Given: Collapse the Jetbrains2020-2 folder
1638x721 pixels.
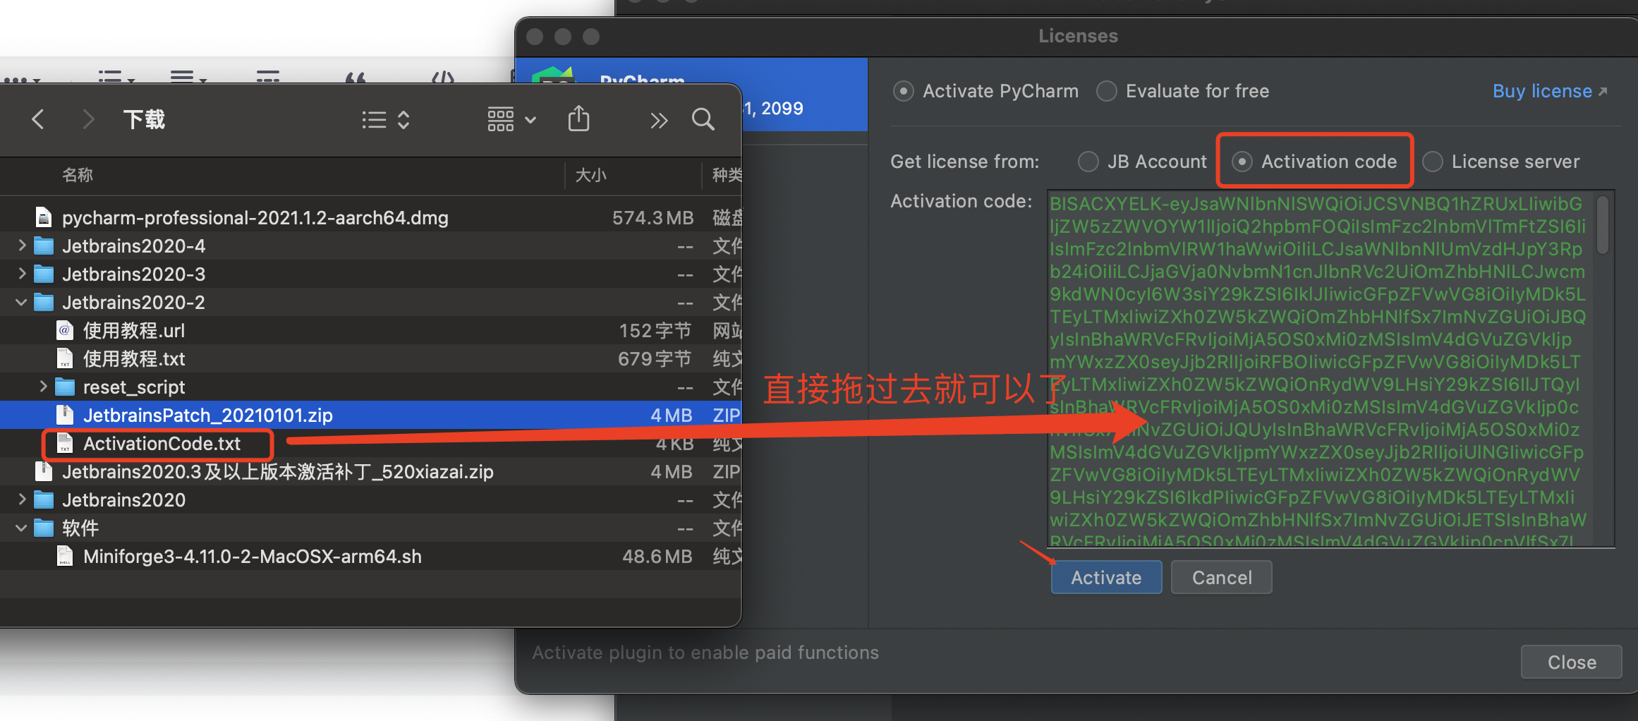Looking at the screenshot, I should [x=20, y=302].
